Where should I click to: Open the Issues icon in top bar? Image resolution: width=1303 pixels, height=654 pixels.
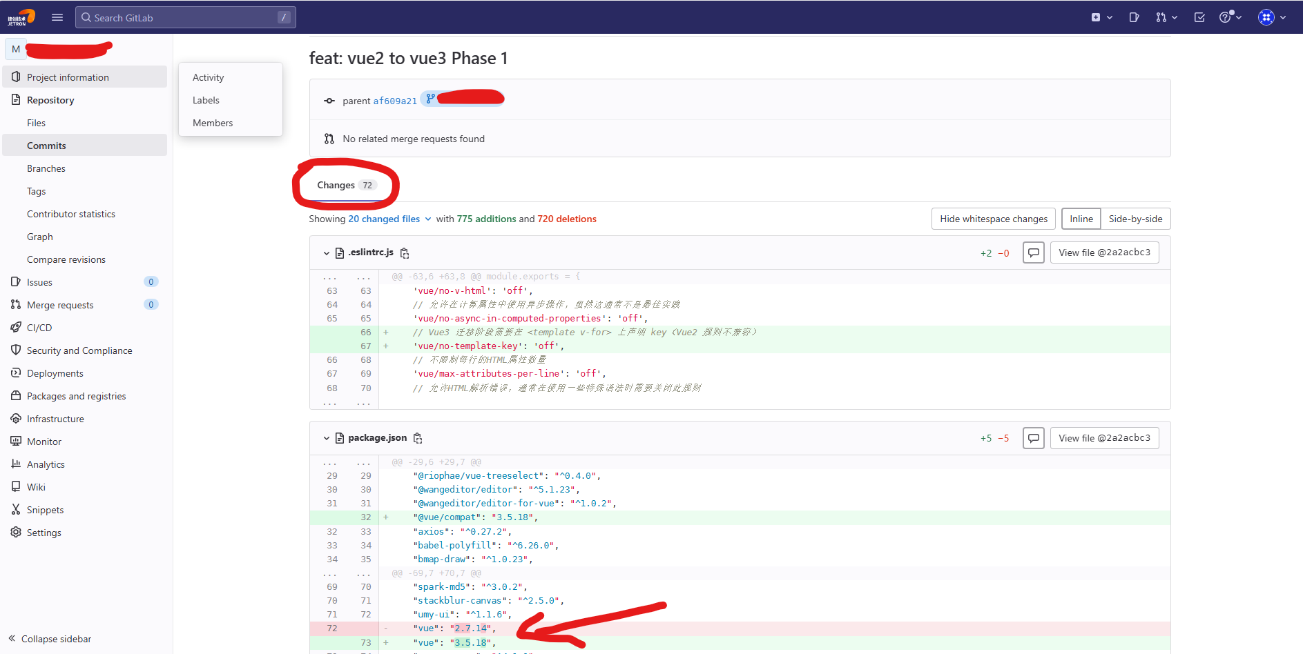click(1134, 17)
